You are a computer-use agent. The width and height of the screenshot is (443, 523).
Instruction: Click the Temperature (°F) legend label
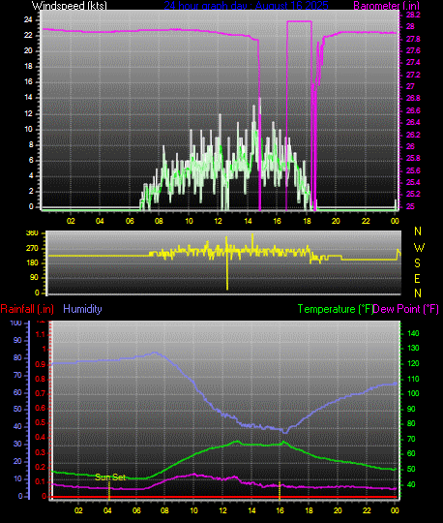point(335,309)
